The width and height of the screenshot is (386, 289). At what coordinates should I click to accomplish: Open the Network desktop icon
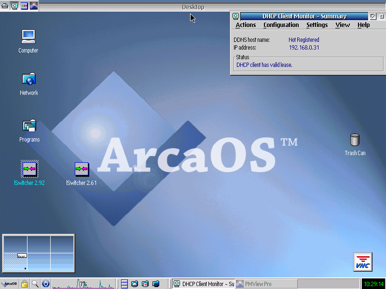(28, 79)
